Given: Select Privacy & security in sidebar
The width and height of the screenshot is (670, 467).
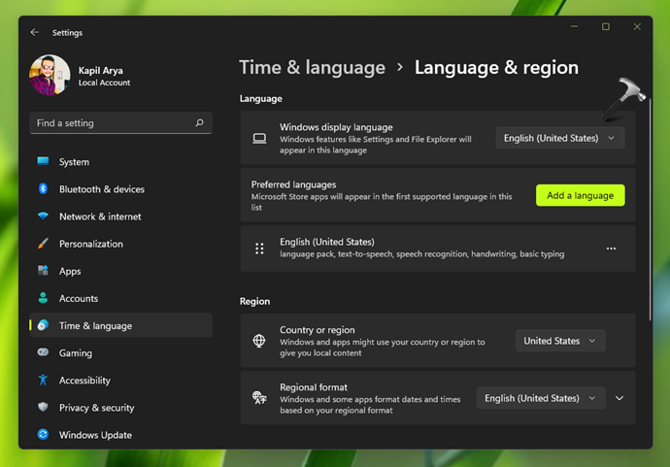Looking at the screenshot, I should click(96, 408).
